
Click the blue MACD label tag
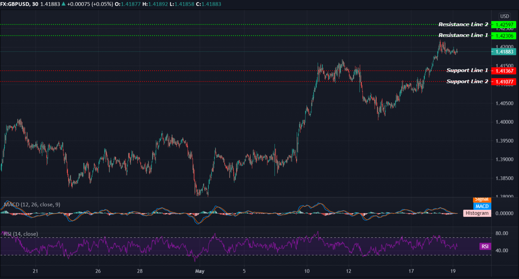pyautogui.click(x=482, y=206)
